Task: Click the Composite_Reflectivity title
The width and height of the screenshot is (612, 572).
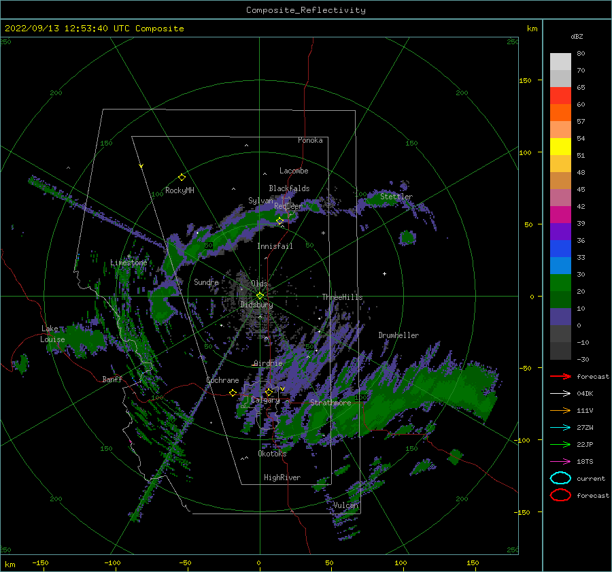Action: point(306,10)
